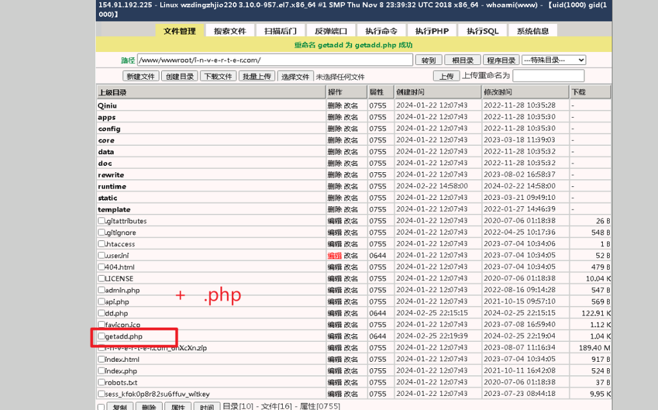Open the 文件管理 tab
The height and width of the screenshot is (410, 658).
click(x=179, y=31)
